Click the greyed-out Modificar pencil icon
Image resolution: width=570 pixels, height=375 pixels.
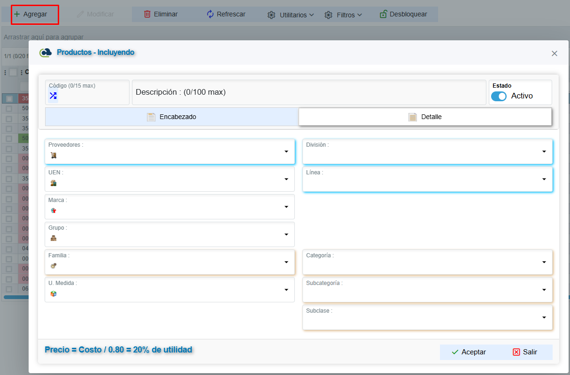pyautogui.click(x=80, y=14)
